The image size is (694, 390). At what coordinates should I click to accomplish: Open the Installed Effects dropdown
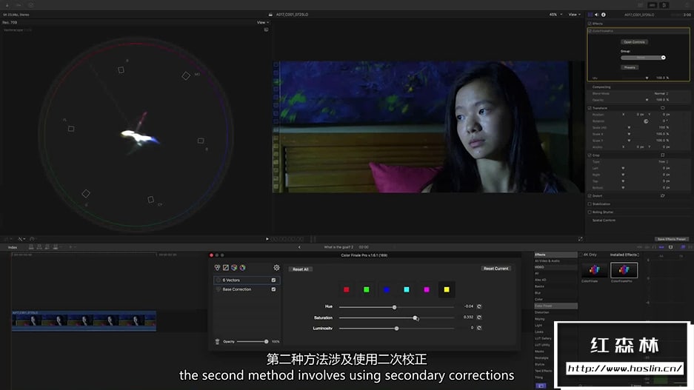[624, 255]
